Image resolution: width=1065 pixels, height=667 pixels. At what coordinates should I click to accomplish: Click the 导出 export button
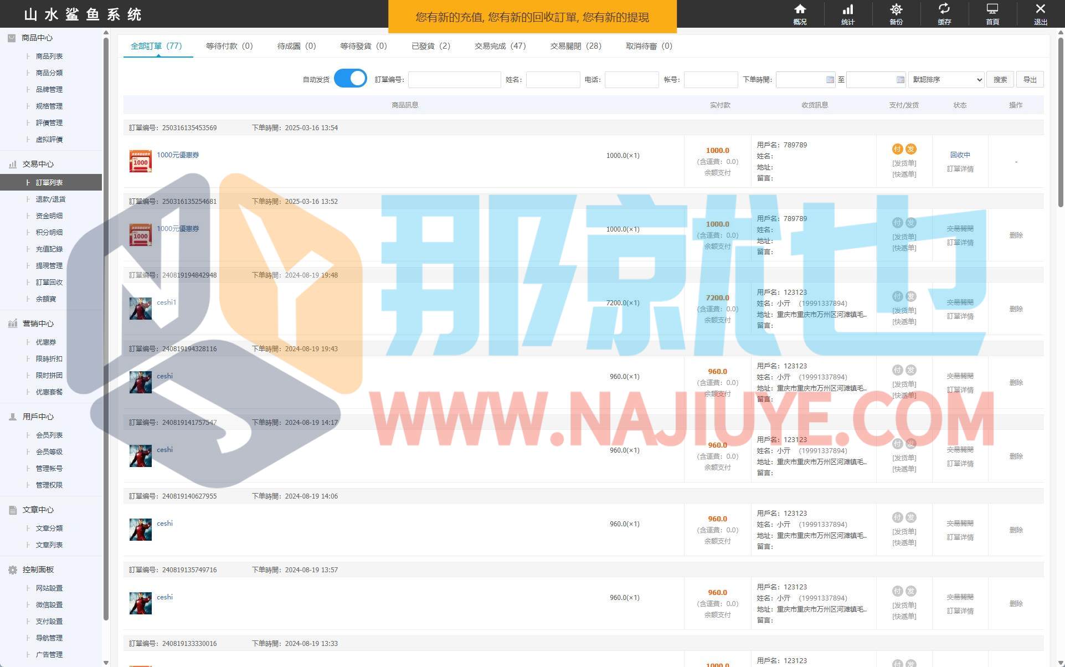click(1030, 80)
